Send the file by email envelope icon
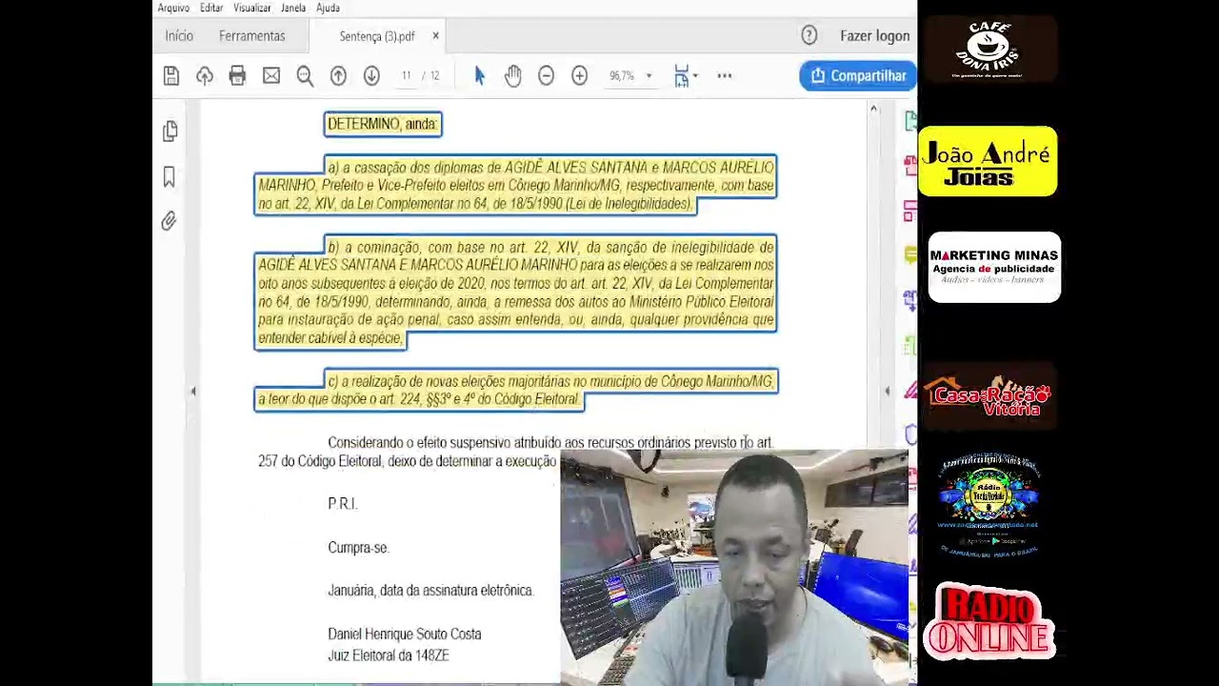Image resolution: width=1219 pixels, height=686 pixels. coord(271,76)
